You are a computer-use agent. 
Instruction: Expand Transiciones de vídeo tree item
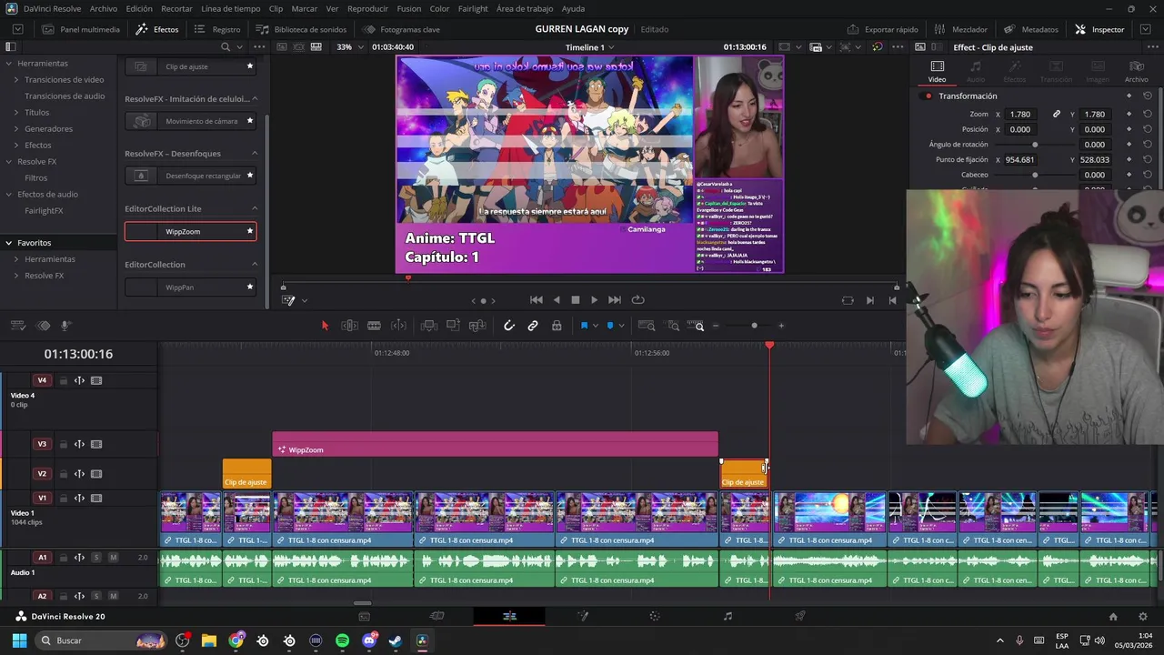click(x=16, y=79)
